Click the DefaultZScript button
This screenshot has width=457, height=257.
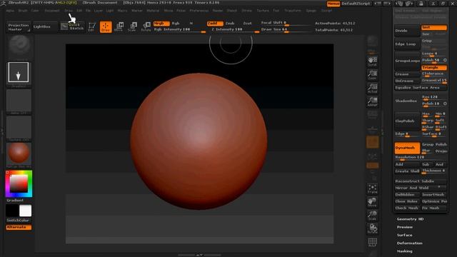tap(356, 4)
